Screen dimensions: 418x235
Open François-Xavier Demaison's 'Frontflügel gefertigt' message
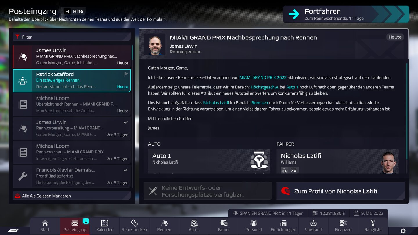click(x=72, y=176)
